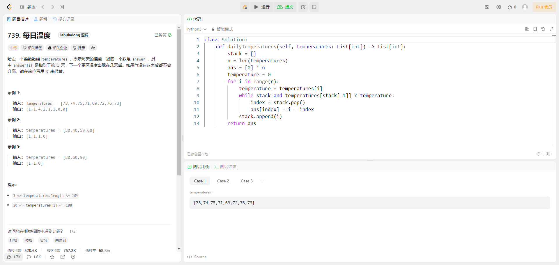Select the 校招 recruitment option
Screen dimensions: 559x265
pyautogui.click(x=29, y=241)
